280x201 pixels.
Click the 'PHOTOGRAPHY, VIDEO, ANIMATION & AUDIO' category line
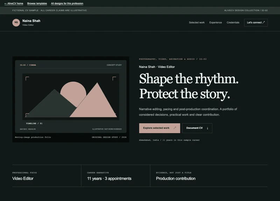(173, 59)
